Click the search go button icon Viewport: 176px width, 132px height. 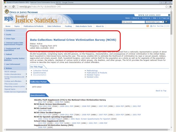pyautogui.click(x=166, y=22)
